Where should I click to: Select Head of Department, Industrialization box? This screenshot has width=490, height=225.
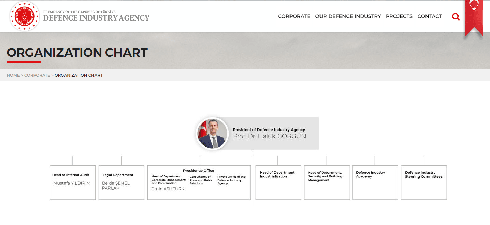(x=278, y=183)
